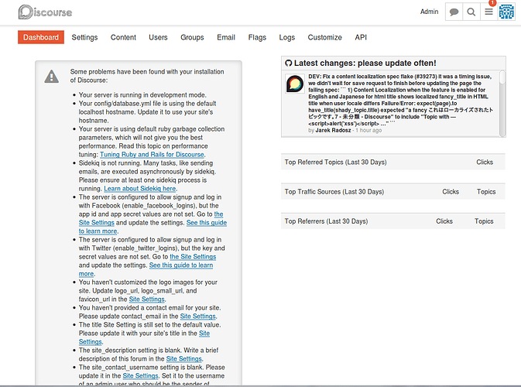
Task: Open the Content tab
Action: tap(123, 37)
